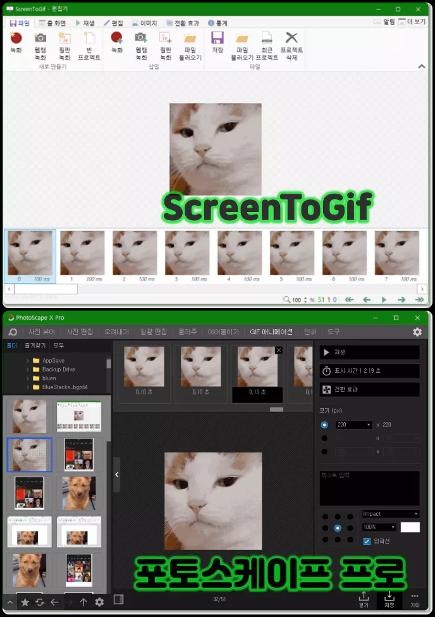Click 더 보기 in ScreenToGif

412,22
